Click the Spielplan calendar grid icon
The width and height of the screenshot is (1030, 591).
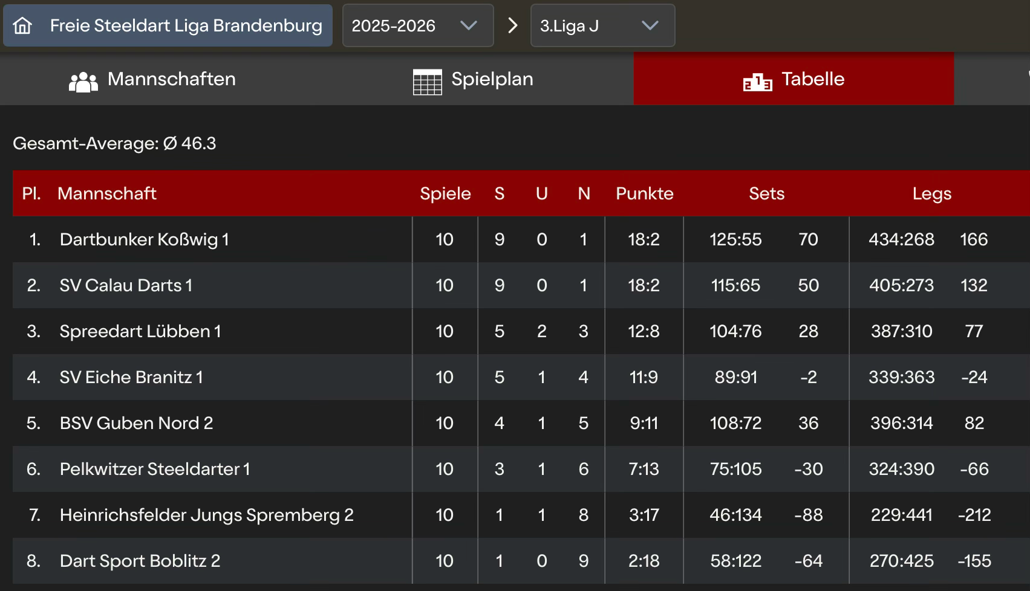click(427, 82)
